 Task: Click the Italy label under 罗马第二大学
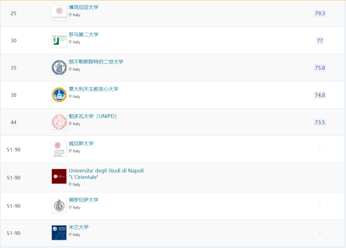(x=76, y=42)
